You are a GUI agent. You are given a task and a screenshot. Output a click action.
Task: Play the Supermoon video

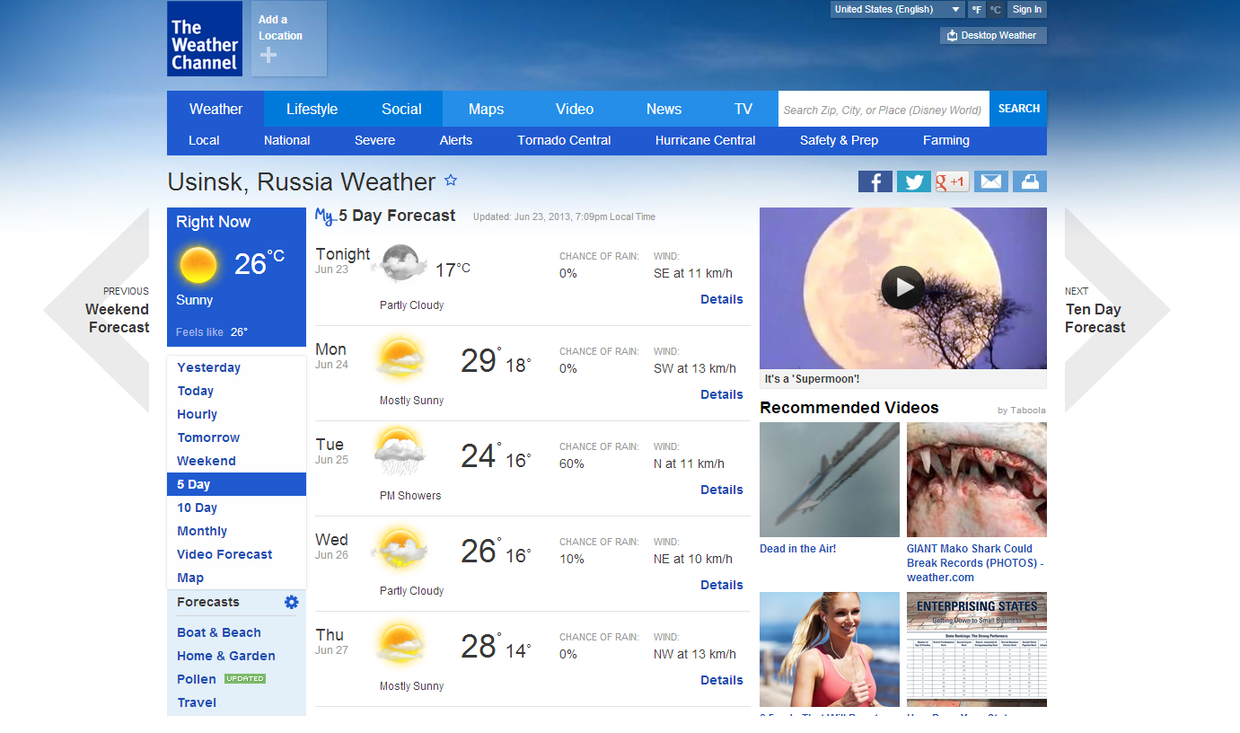[x=902, y=287]
